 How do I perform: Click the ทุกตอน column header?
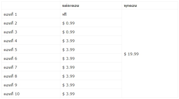coord(130,6)
